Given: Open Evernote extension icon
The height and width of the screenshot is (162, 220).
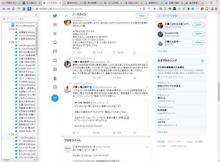Looking at the screenshot, I should [170, 9].
